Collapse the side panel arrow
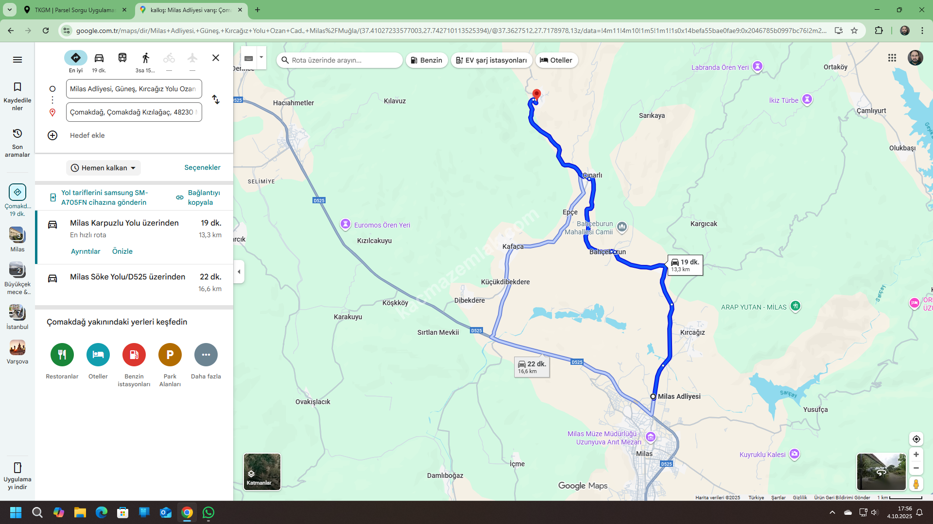The height and width of the screenshot is (524, 933). point(239,272)
